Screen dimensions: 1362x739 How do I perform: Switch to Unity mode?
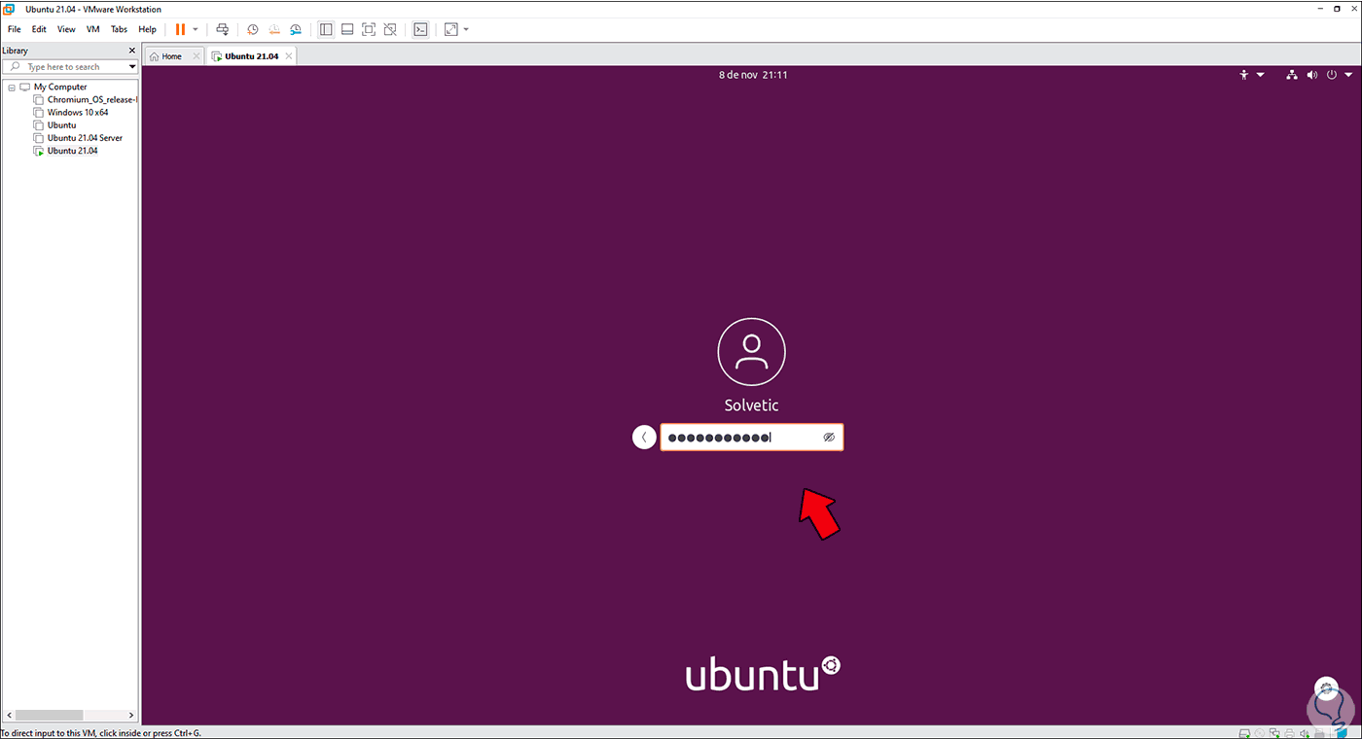pyautogui.click(x=390, y=29)
